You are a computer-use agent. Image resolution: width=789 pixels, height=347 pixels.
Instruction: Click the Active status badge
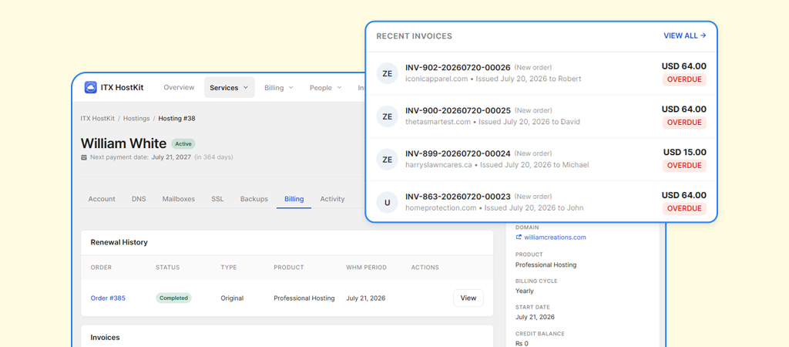(x=183, y=144)
